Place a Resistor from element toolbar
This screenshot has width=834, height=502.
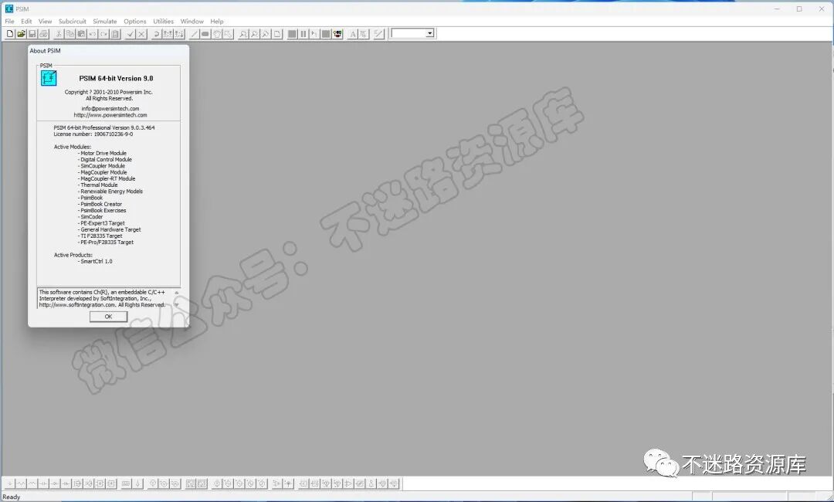[x=21, y=483]
